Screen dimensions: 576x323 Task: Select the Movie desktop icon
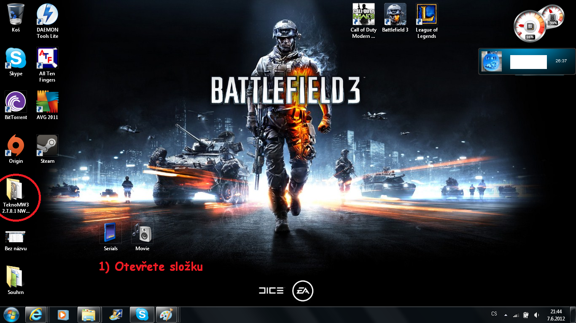pyautogui.click(x=143, y=237)
